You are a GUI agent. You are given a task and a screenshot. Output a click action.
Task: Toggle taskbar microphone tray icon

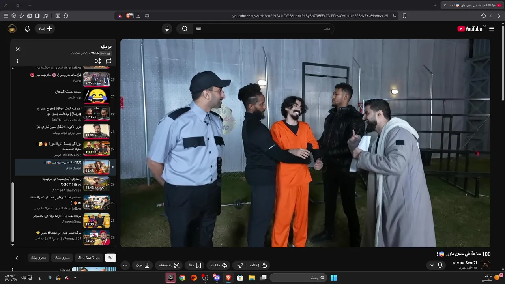point(50,278)
